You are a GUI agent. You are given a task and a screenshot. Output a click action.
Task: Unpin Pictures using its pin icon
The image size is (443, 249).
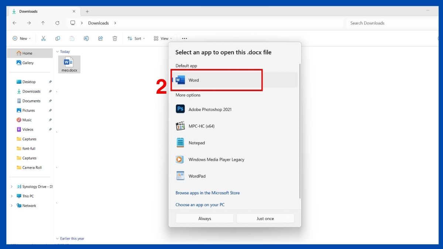click(50, 110)
